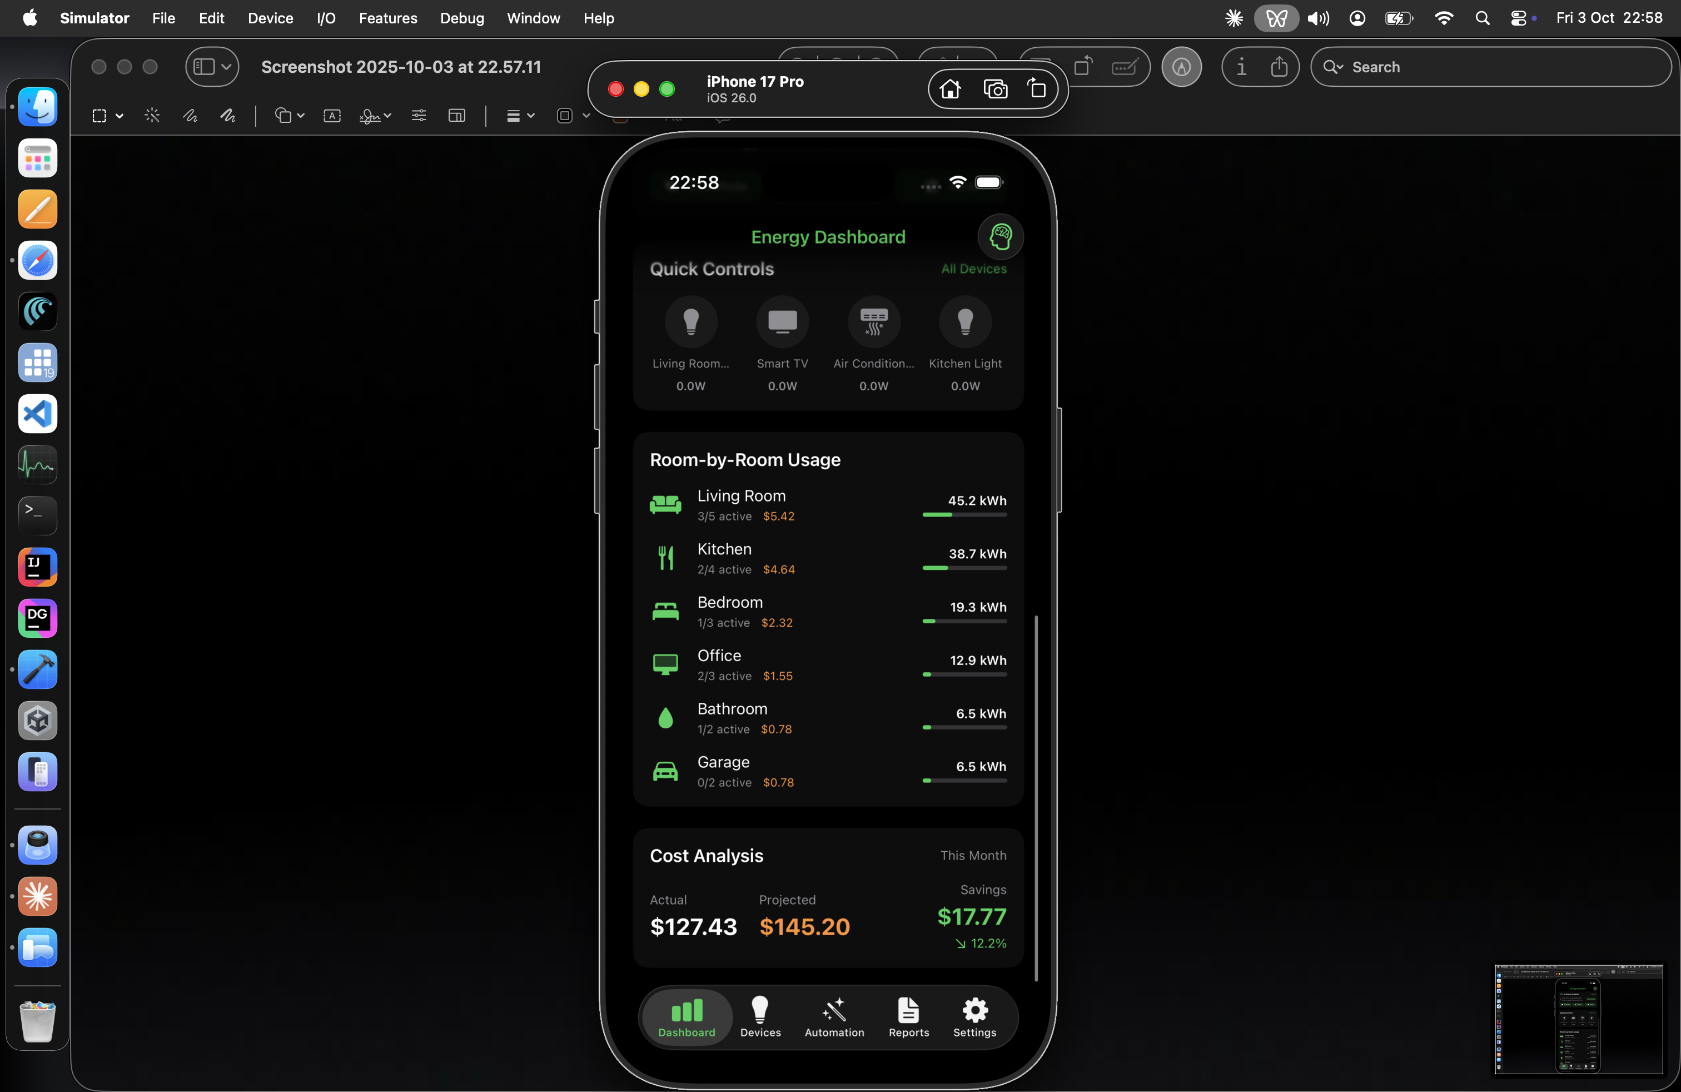Rotate the simulator device
Image resolution: width=1681 pixels, height=1092 pixels.
[1036, 89]
